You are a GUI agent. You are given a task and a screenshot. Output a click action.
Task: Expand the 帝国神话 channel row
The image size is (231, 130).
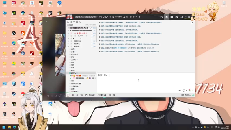(x=68, y=44)
